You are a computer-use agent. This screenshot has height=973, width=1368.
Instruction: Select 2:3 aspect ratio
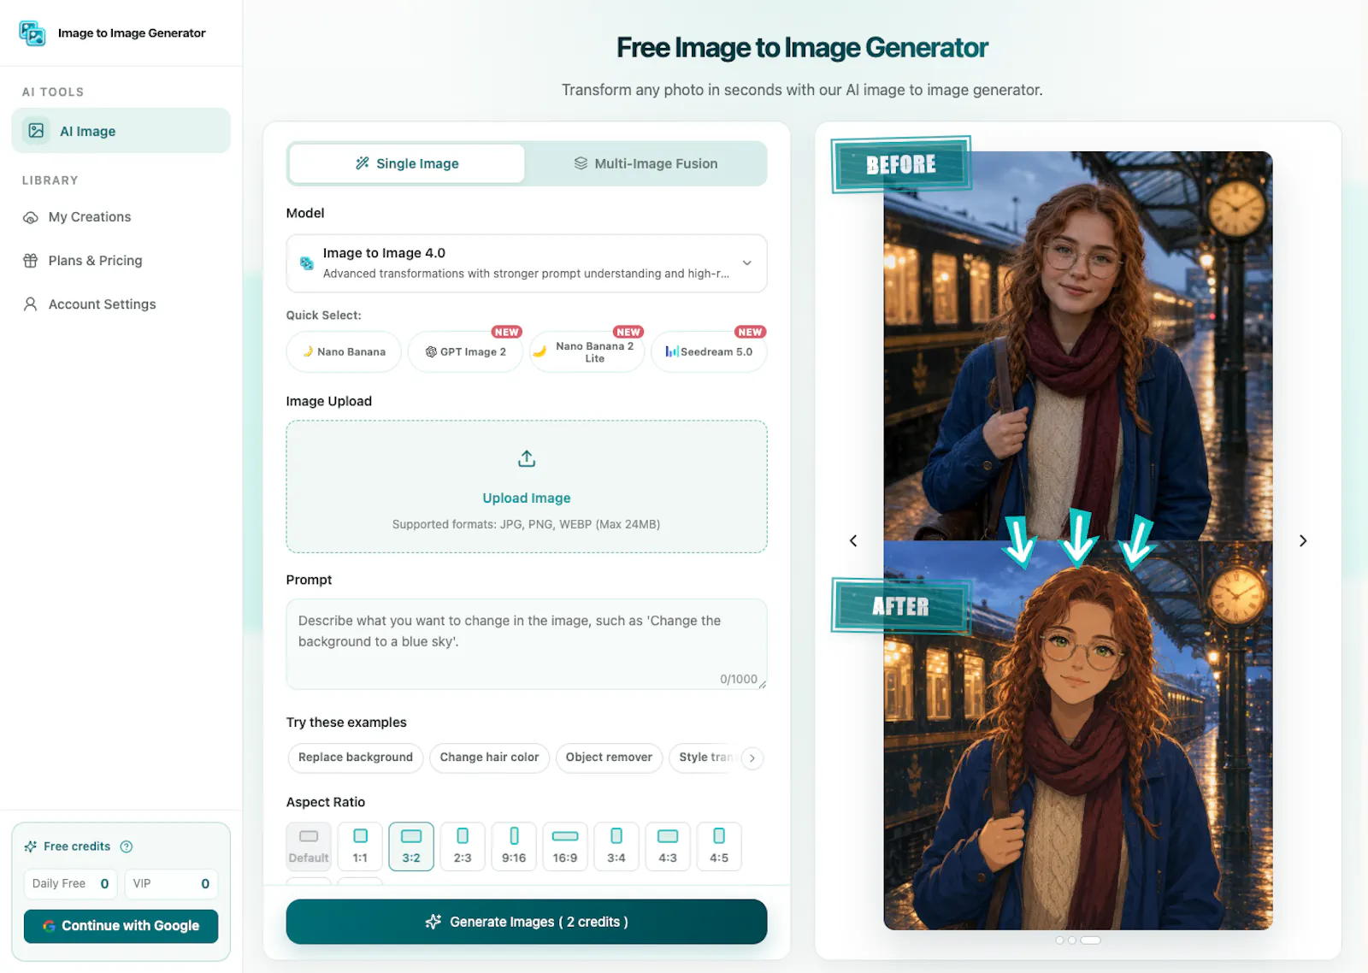[463, 846]
